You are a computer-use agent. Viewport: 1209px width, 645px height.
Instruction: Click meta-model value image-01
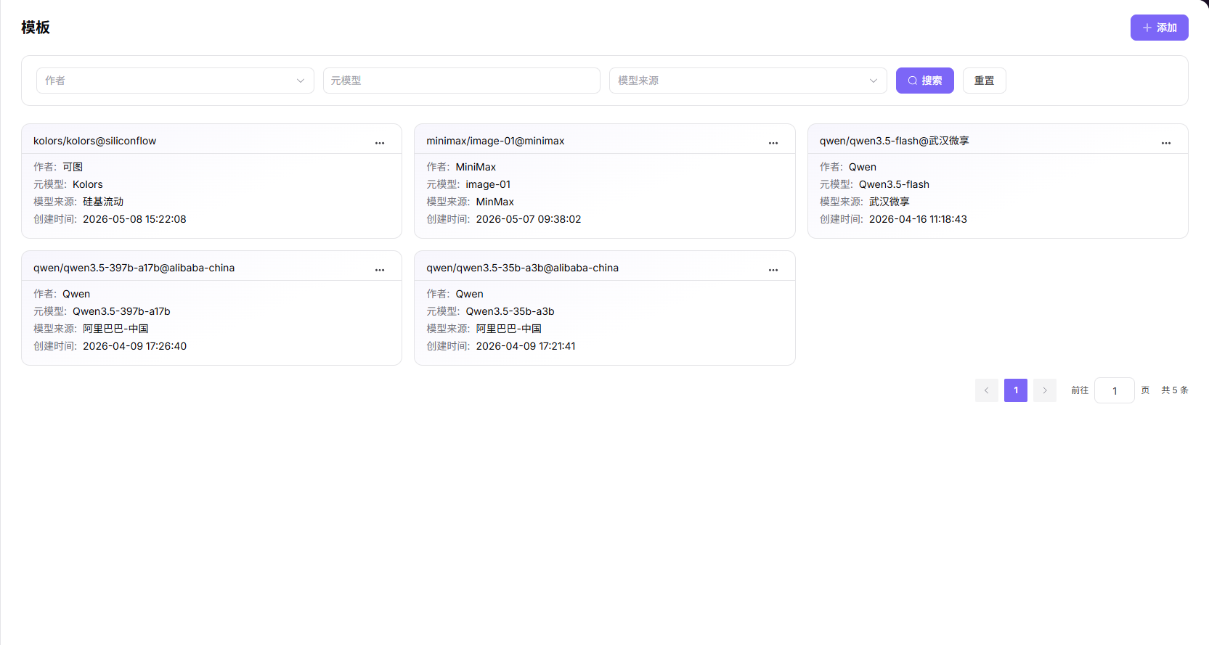488,184
